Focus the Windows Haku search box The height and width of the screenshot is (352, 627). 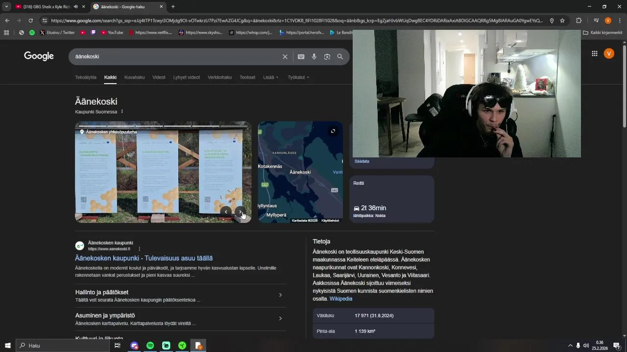point(63,346)
